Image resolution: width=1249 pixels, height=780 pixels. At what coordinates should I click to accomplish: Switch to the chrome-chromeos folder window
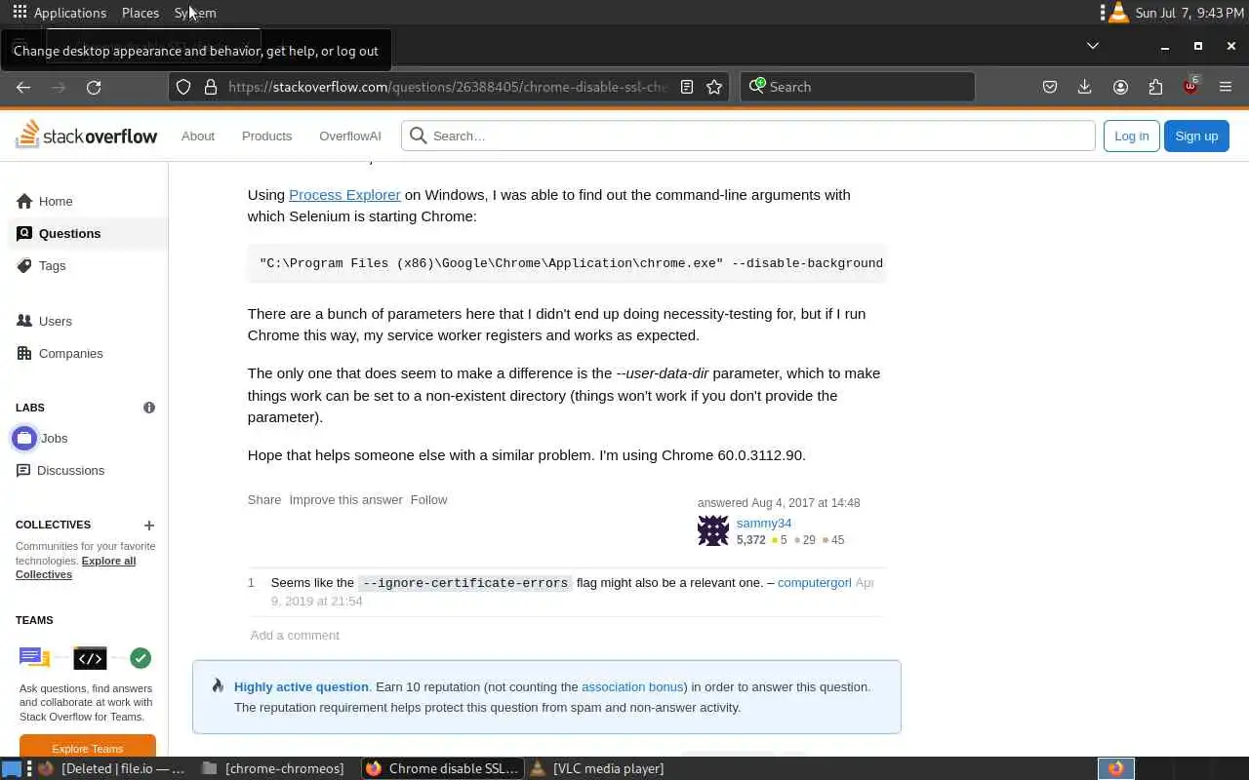tap(274, 768)
